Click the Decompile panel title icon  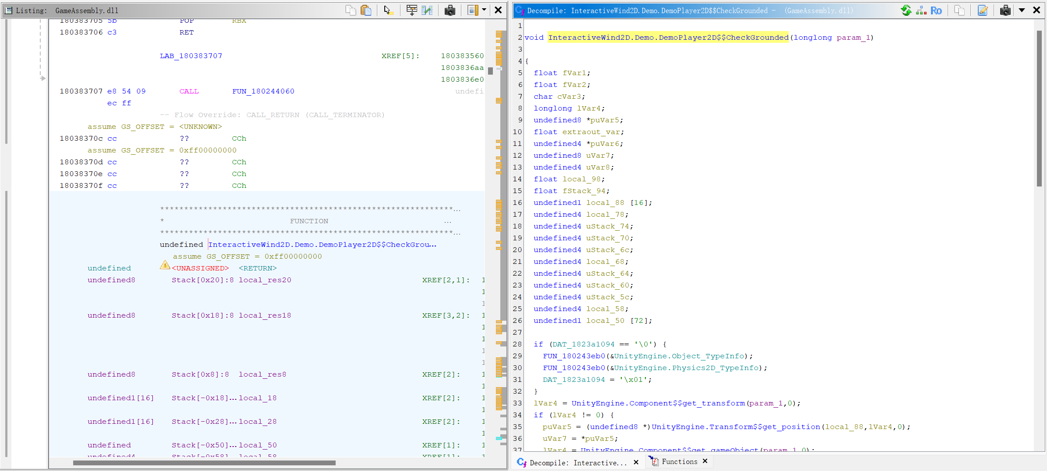pyautogui.click(x=520, y=10)
